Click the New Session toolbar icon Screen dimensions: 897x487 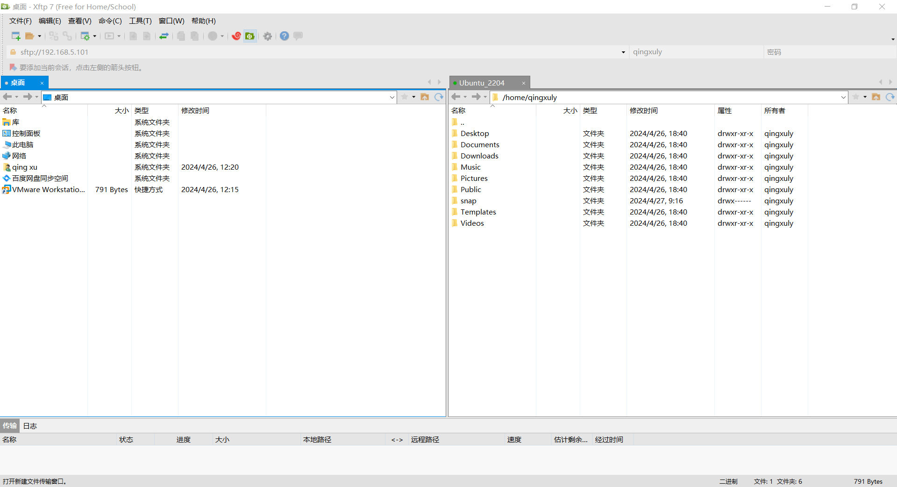point(16,36)
